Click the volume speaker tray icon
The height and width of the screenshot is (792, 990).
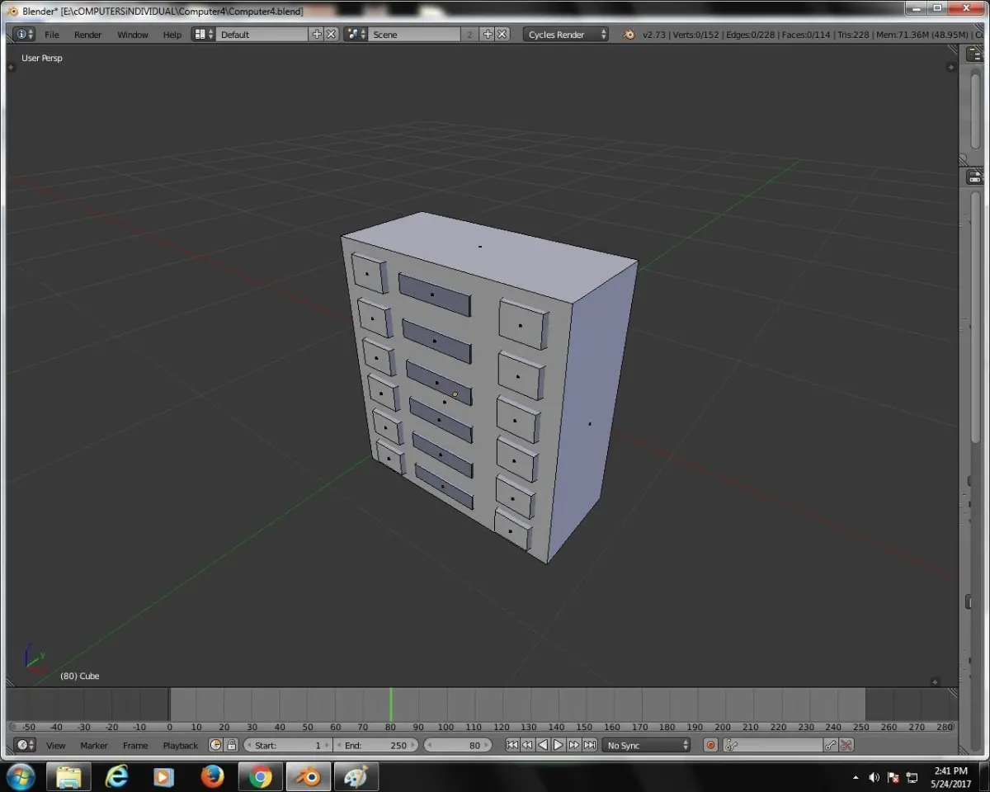pyautogui.click(x=874, y=777)
